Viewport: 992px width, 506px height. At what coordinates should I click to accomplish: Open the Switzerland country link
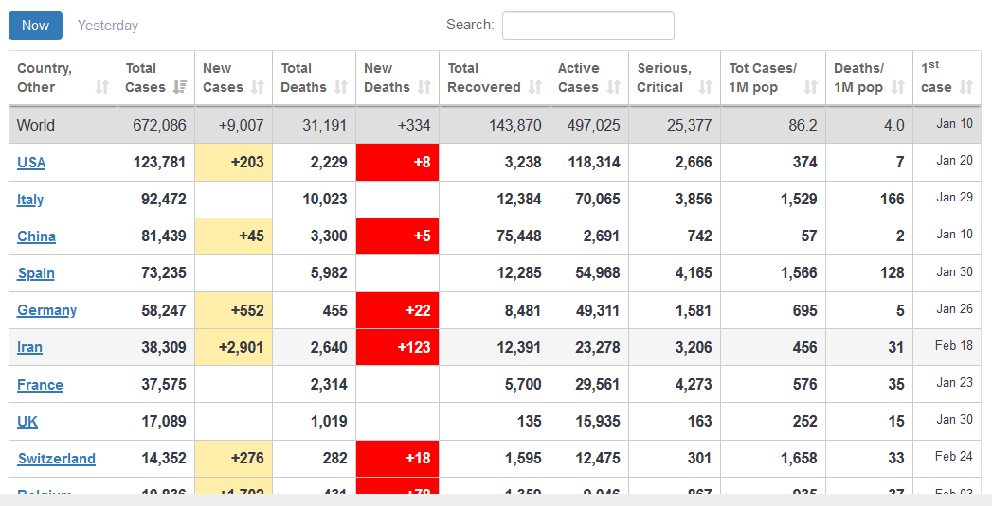(x=56, y=459)
